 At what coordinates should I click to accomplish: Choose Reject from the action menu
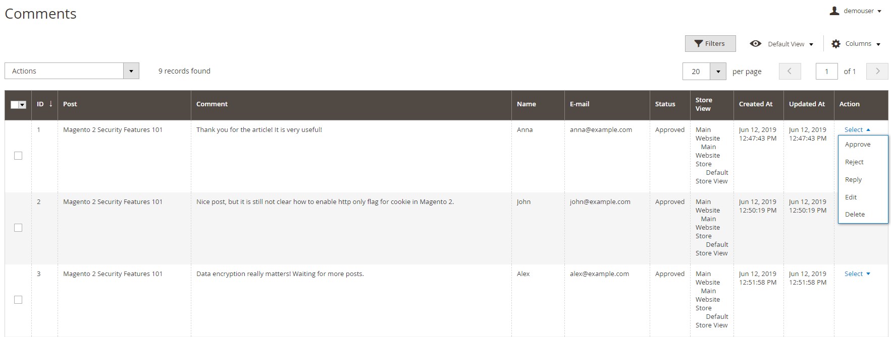click(x=854, y=162)
